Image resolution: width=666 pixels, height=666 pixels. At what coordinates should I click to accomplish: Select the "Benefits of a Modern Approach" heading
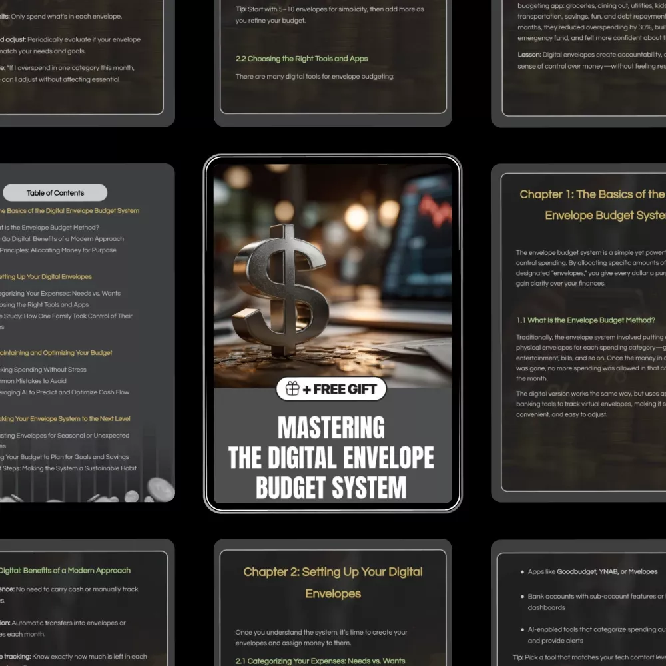click(x=65, y=571)
